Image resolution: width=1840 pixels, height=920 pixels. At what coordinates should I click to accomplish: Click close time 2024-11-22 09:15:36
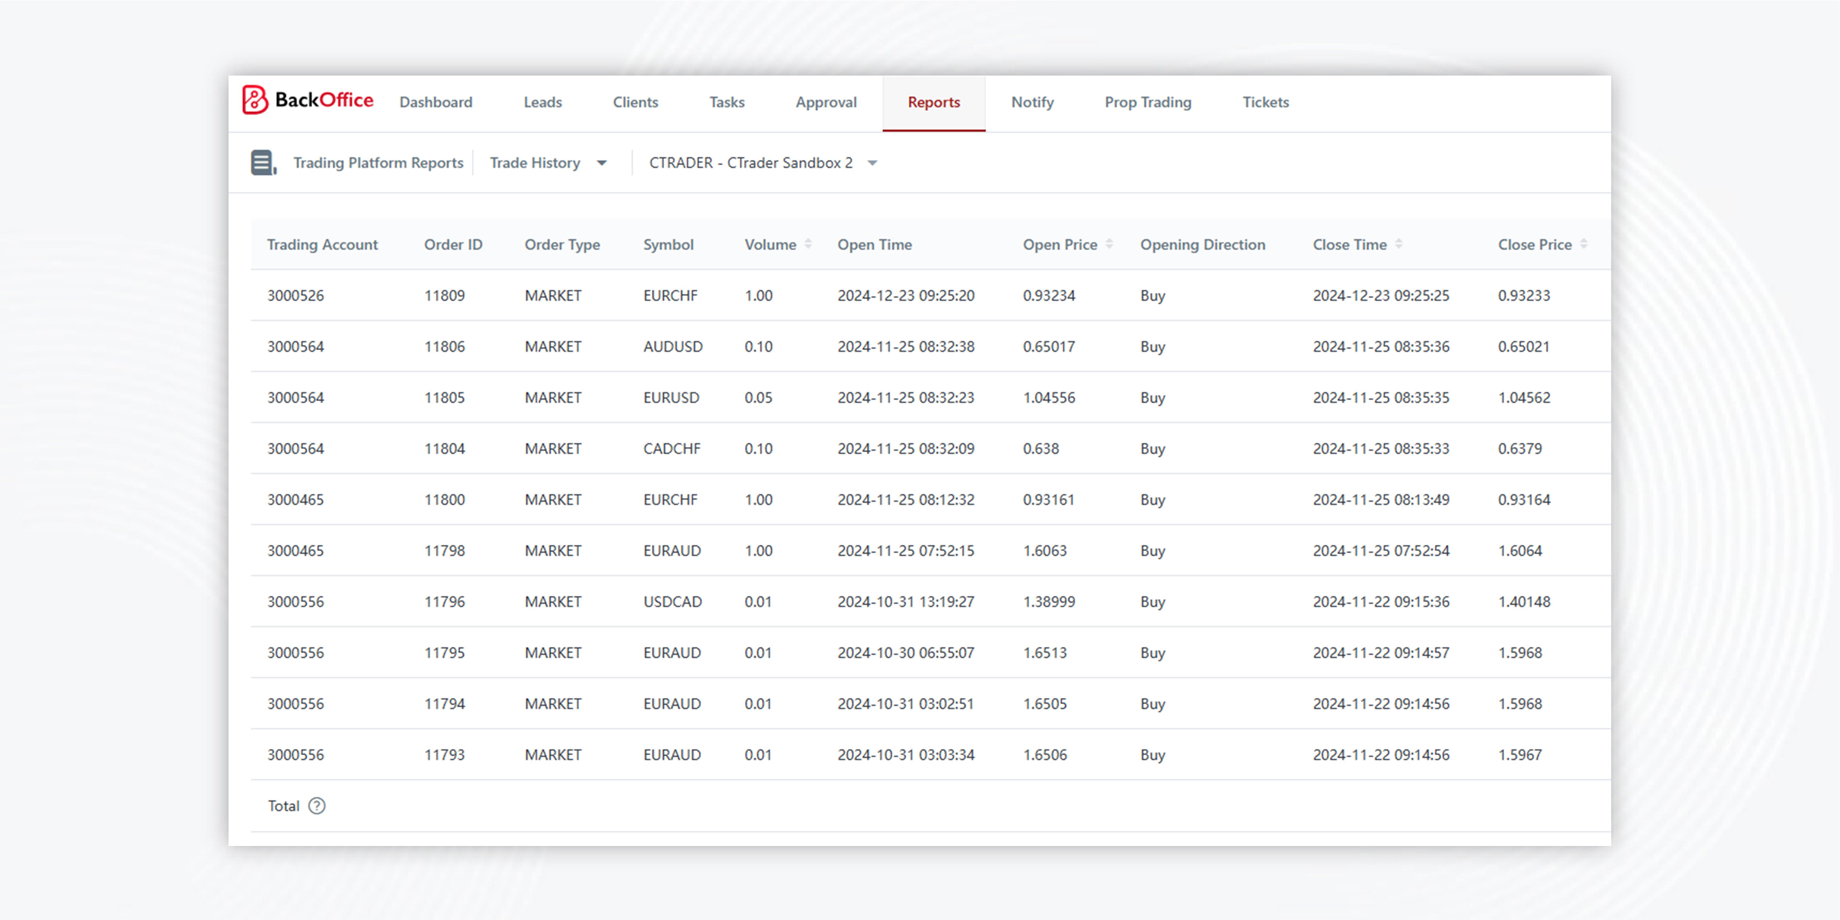[1381, 602]
